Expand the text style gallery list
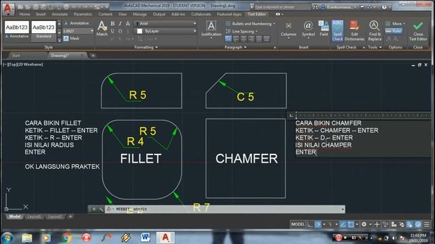 click(59, 41)
